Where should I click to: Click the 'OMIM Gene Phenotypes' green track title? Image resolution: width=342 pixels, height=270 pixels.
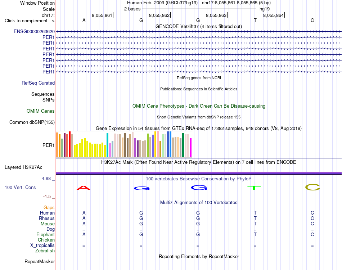[x=199, y=106]
